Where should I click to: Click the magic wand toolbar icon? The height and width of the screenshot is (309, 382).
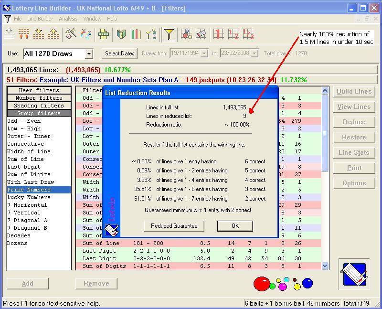coord(71,34)
